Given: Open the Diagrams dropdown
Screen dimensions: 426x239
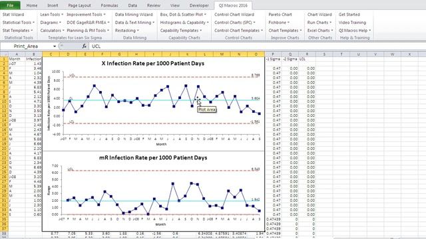Looking at the screenshot, I should click(x=51, y=23).
